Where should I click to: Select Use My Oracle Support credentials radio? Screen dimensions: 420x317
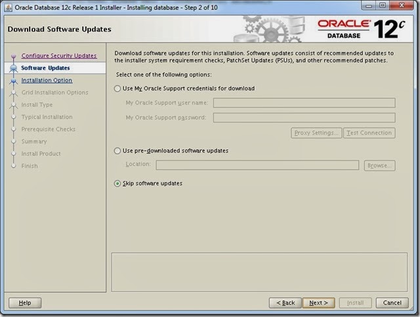[x=117, y=88]
